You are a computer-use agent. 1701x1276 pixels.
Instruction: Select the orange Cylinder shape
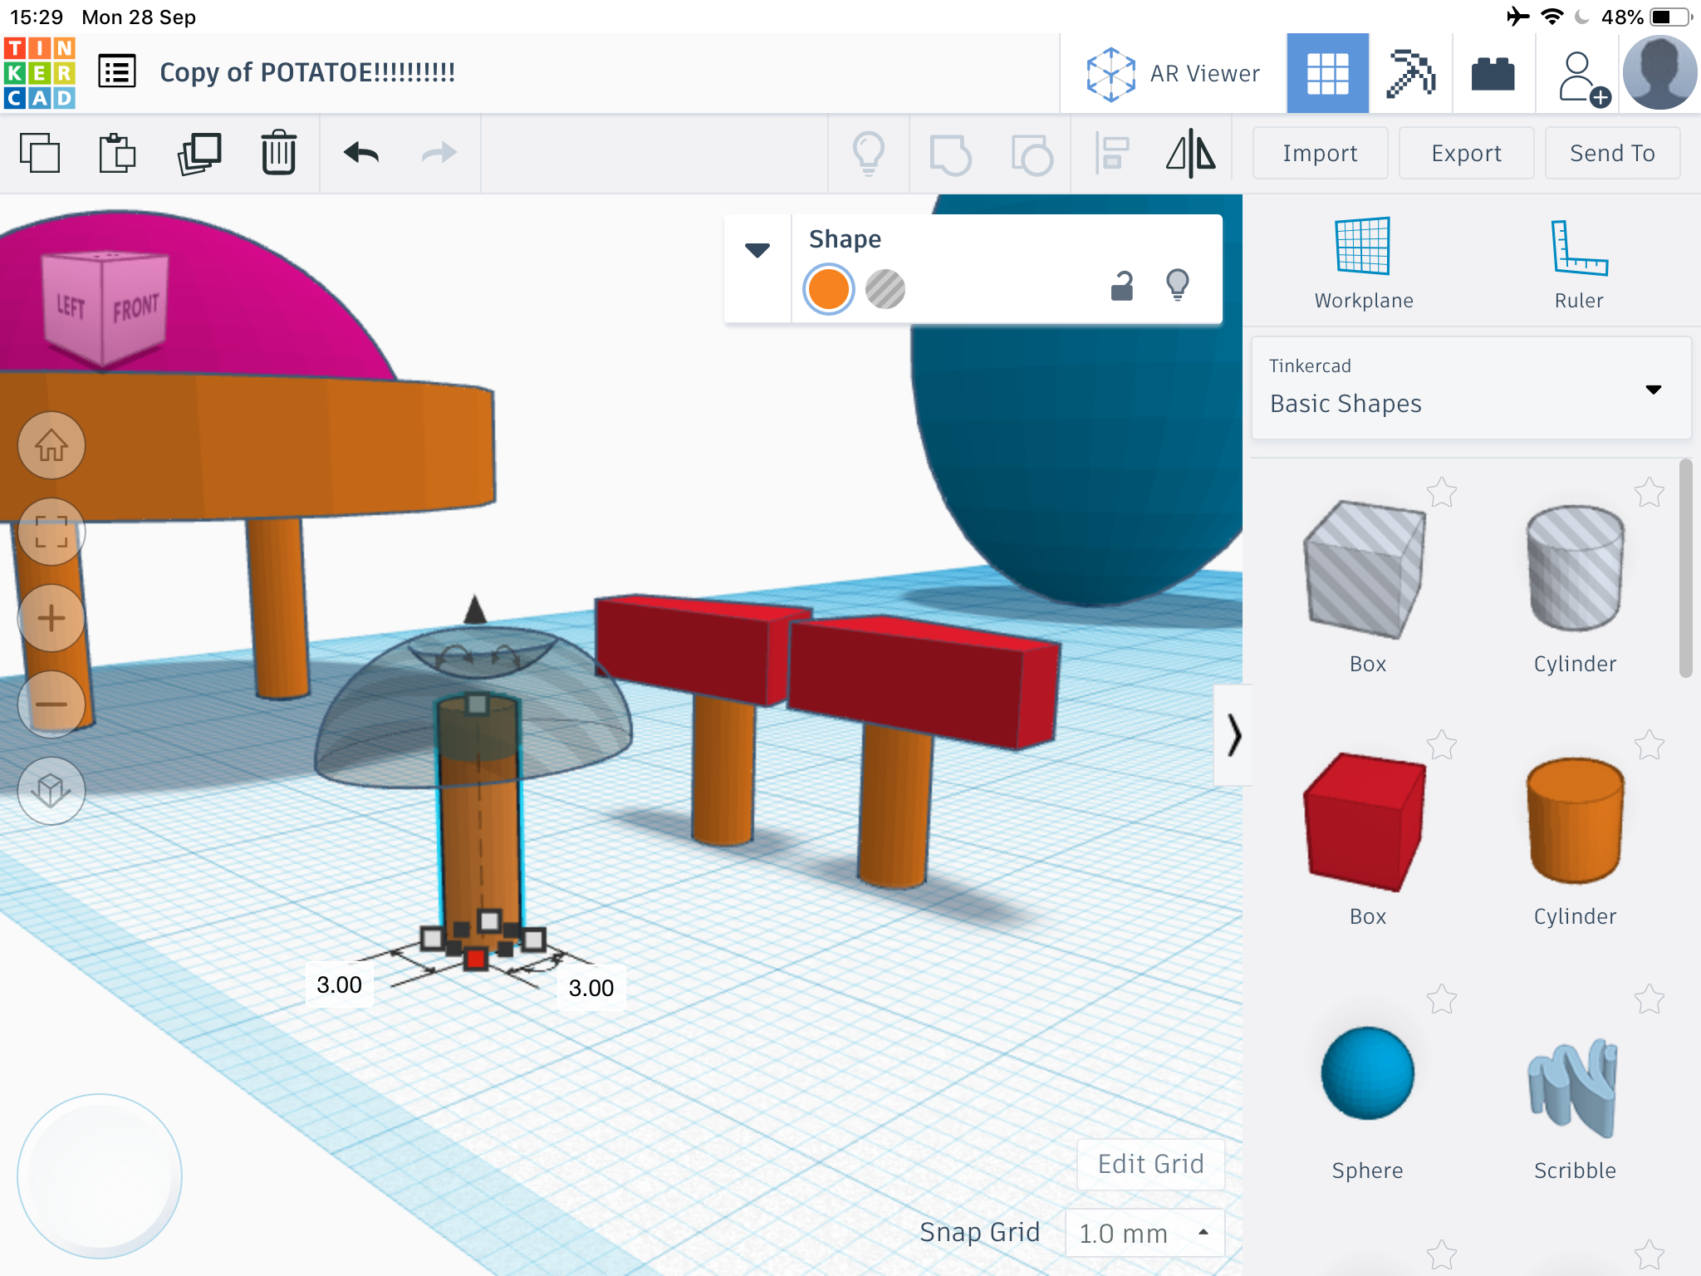[1575, 821]
